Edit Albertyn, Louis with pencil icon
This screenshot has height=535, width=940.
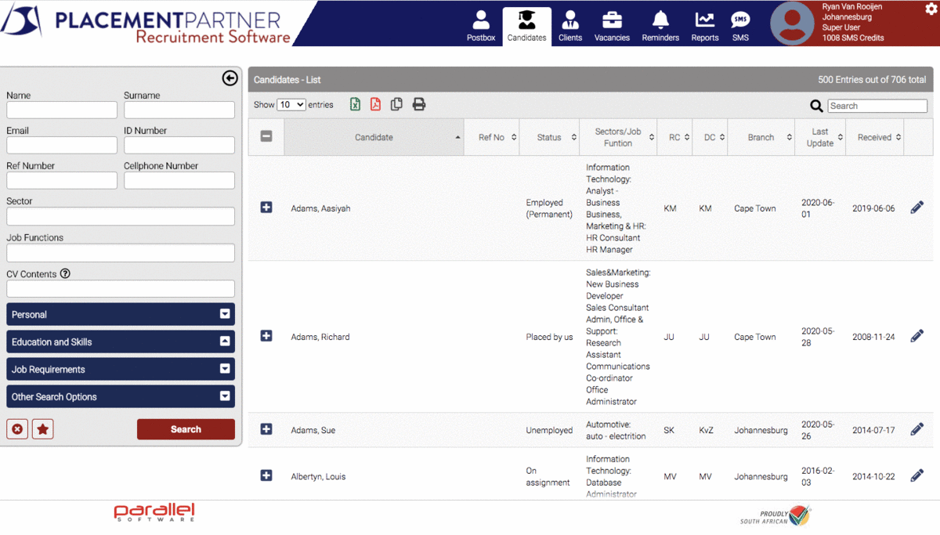(x=917, y=475)
